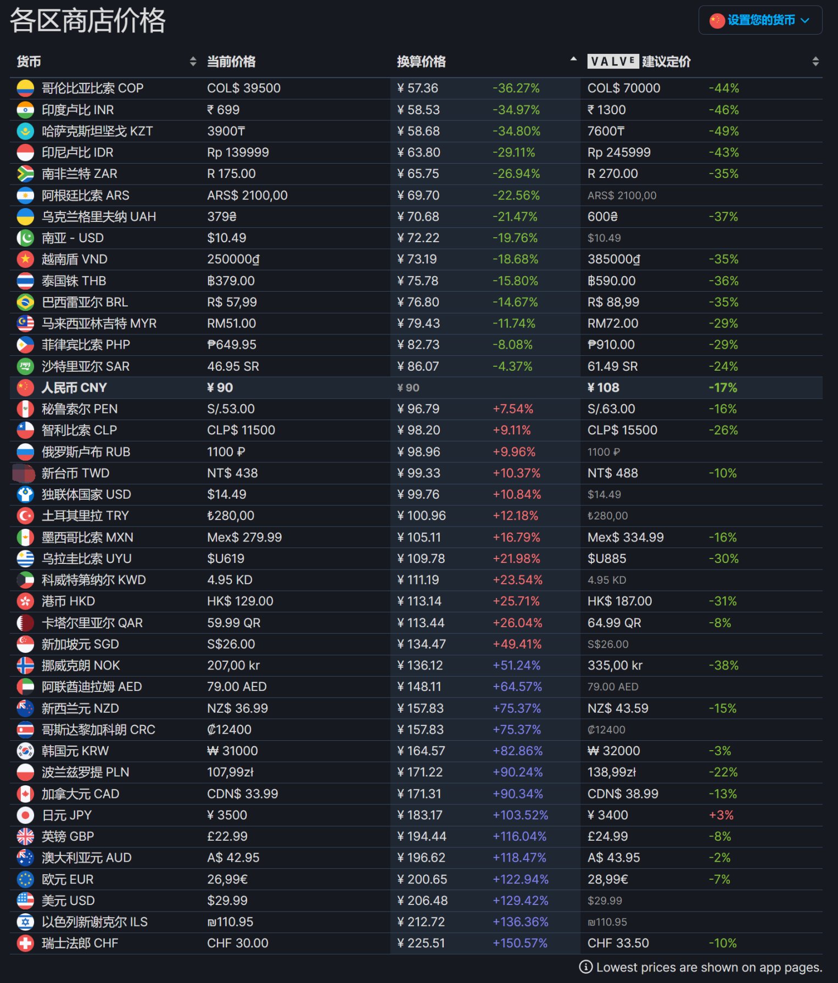Click the Argentina flag icon for ARS

coord(25,196)
